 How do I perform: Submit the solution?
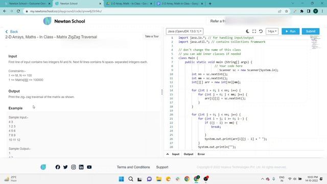311,31
